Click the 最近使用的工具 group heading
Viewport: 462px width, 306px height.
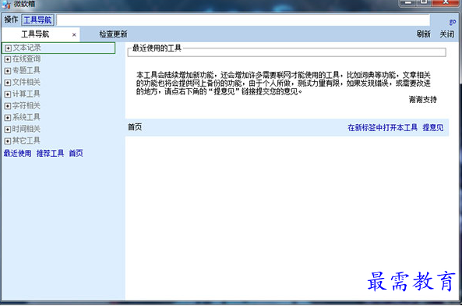(x=157, y=48)
